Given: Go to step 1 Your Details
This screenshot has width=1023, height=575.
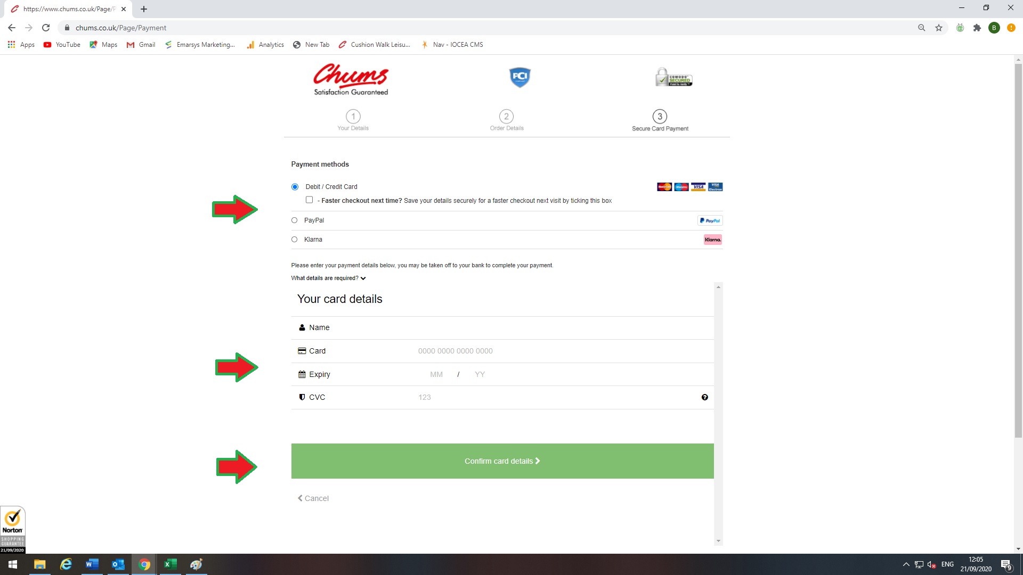Looking at the screenshot, I should [353, 120].
